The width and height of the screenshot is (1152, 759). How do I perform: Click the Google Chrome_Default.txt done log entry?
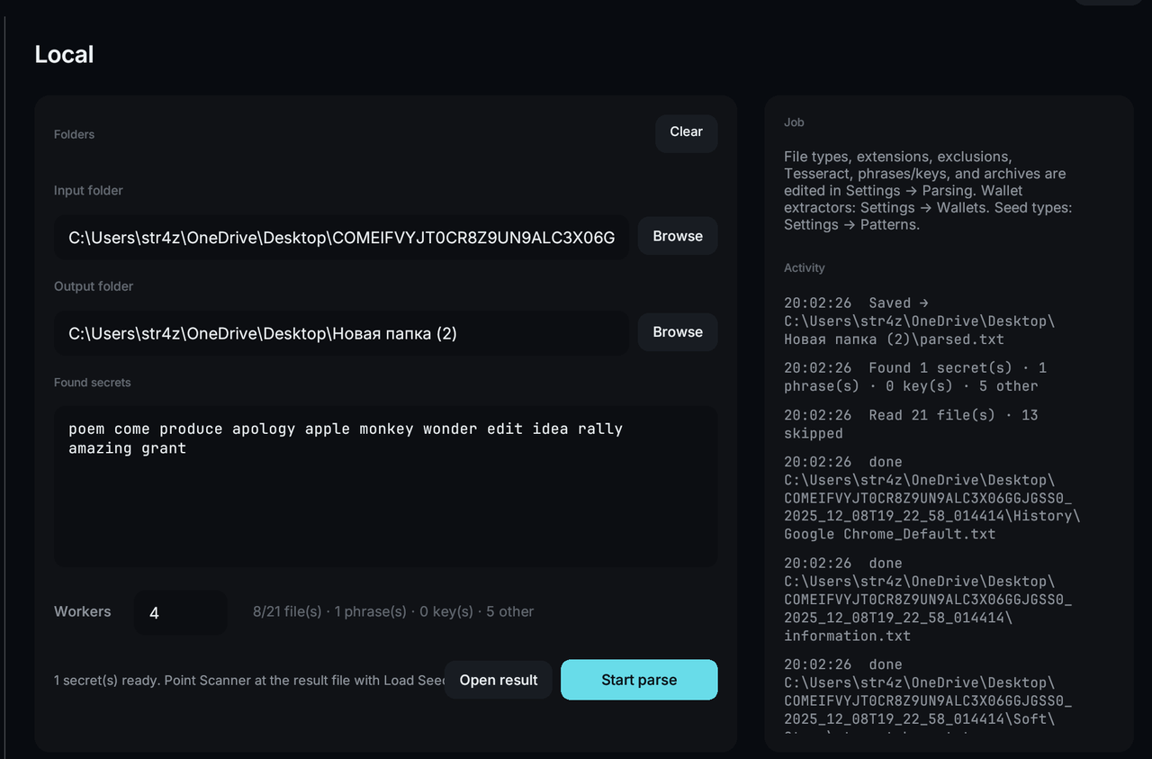931,498
